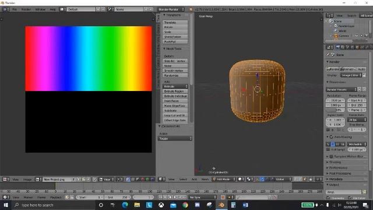This screenshot has height=210, width=373.
Task: Open the Blender File menu
Action: (15, 9)
